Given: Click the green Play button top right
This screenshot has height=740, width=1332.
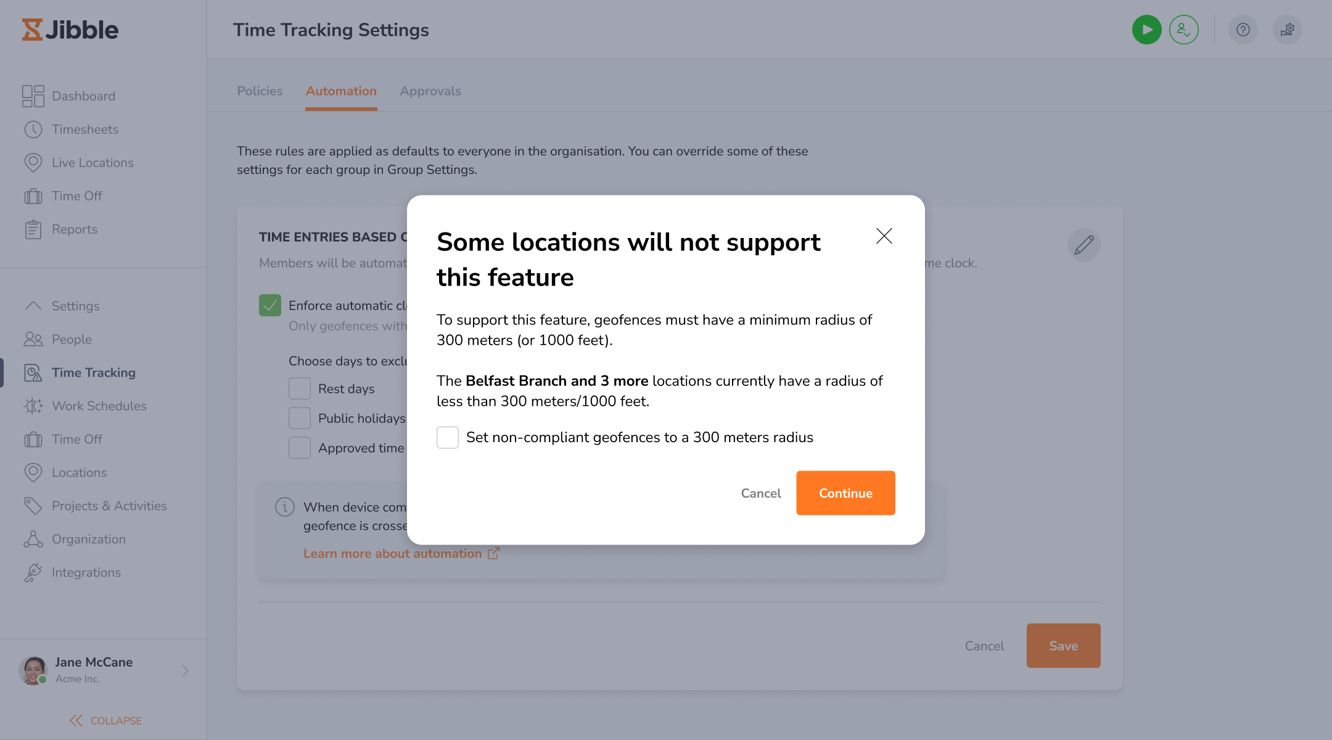Looking at the screenshot, I should 1146,29.
